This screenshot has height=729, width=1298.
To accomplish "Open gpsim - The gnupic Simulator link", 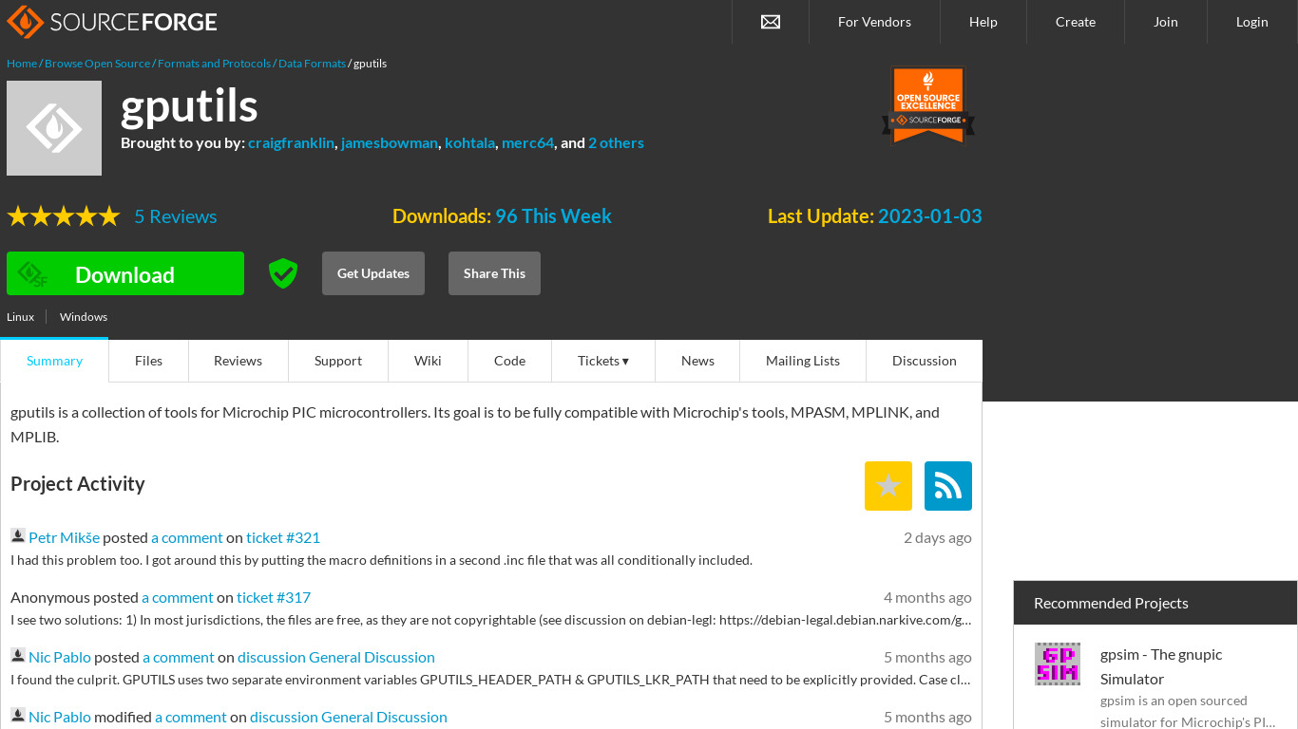I will click(1161, 666).
